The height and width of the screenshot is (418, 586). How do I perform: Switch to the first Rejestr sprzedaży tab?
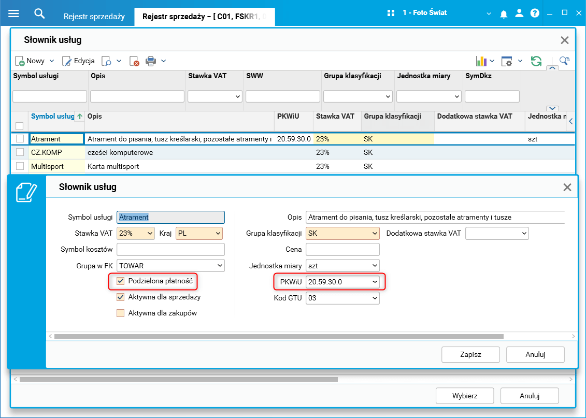94,17
